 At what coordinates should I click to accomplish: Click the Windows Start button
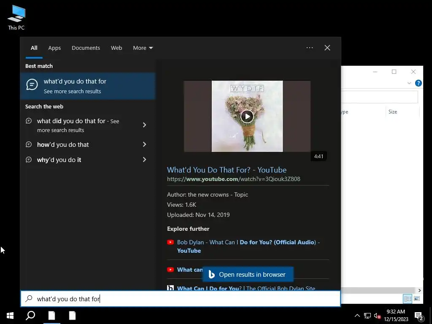pyautogui.click(x=10, y=316)
